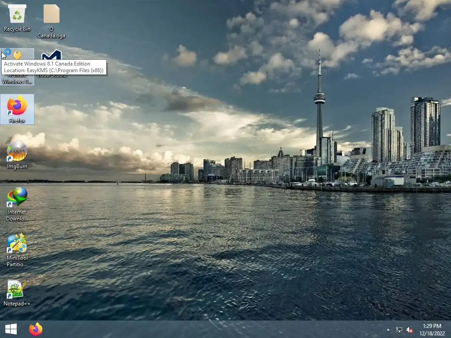Screen dimensions: 451x338
Task: Select the Notepad++ desktop shortcut
Action: (x=17, y=293)
